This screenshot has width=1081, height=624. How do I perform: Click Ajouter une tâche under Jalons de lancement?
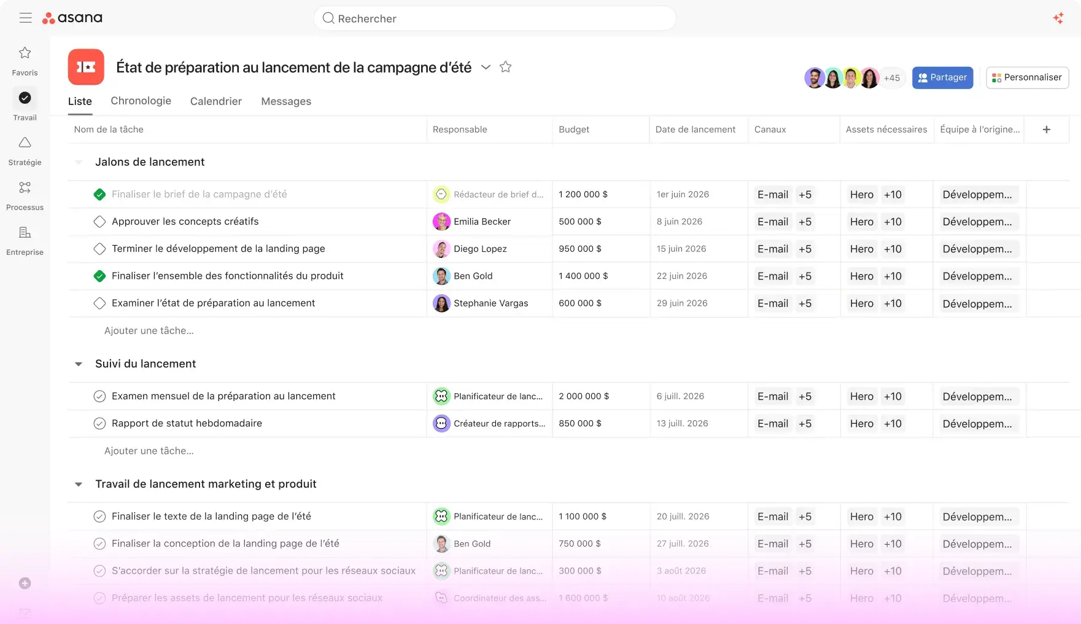click(x=149, y=330)
